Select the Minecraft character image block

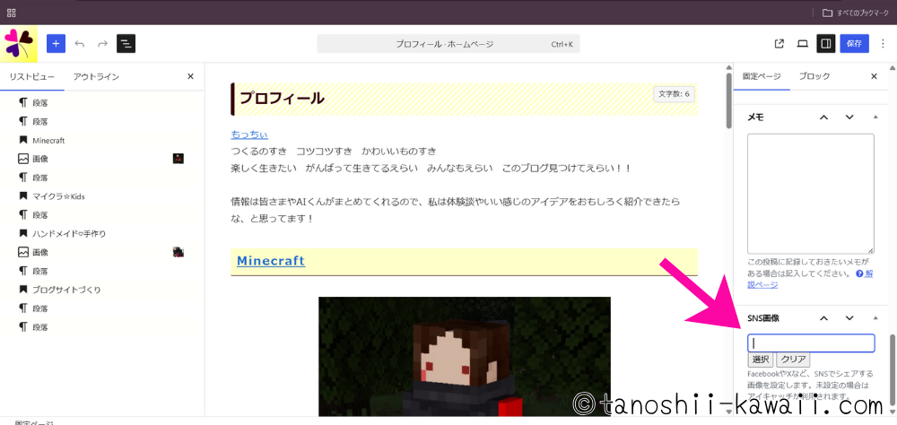point(464,356)
